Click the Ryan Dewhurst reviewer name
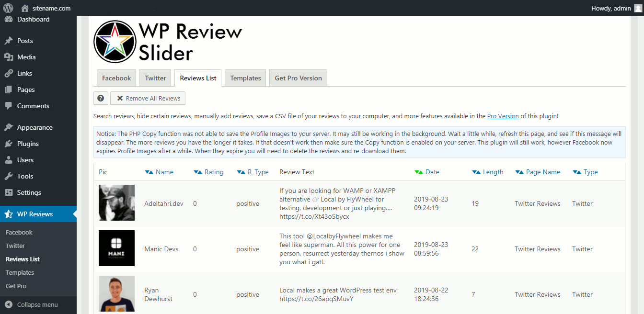Screen dimensions: 644x314 (x=159, y=294)
